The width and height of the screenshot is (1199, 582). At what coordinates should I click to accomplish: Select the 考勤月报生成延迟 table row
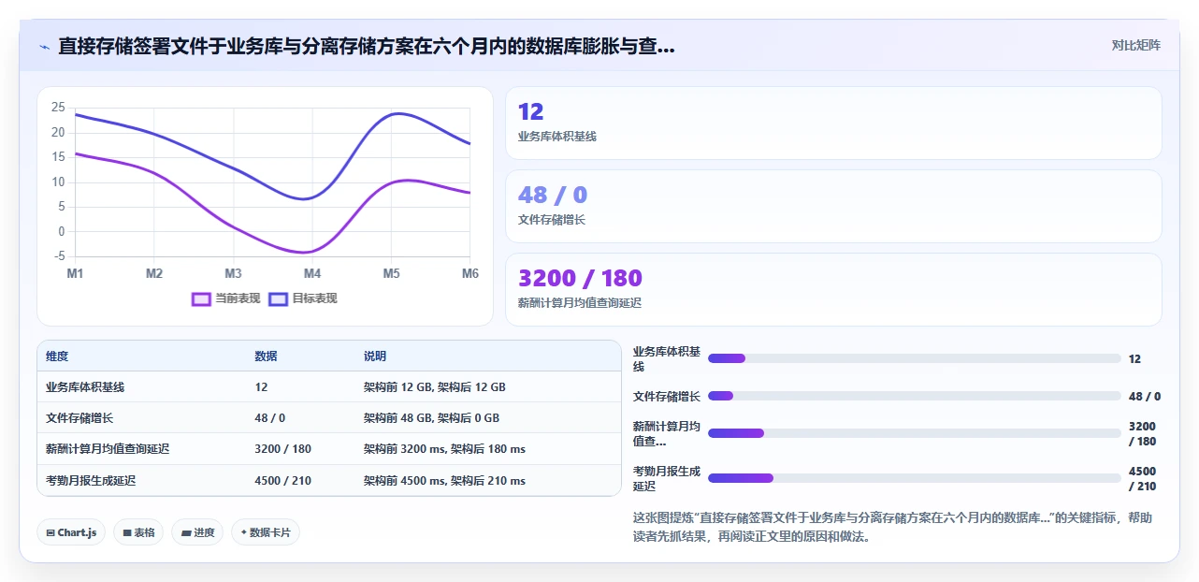tap(329, 480)
